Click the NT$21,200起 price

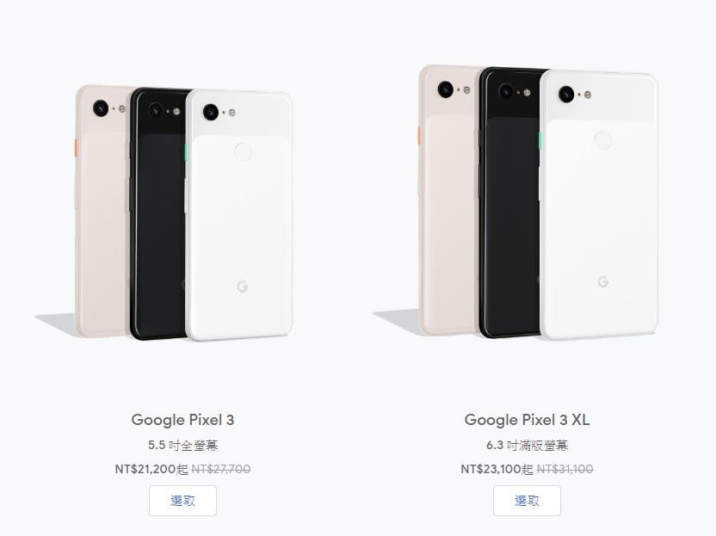pyautogui.click(x=151, y=469)
